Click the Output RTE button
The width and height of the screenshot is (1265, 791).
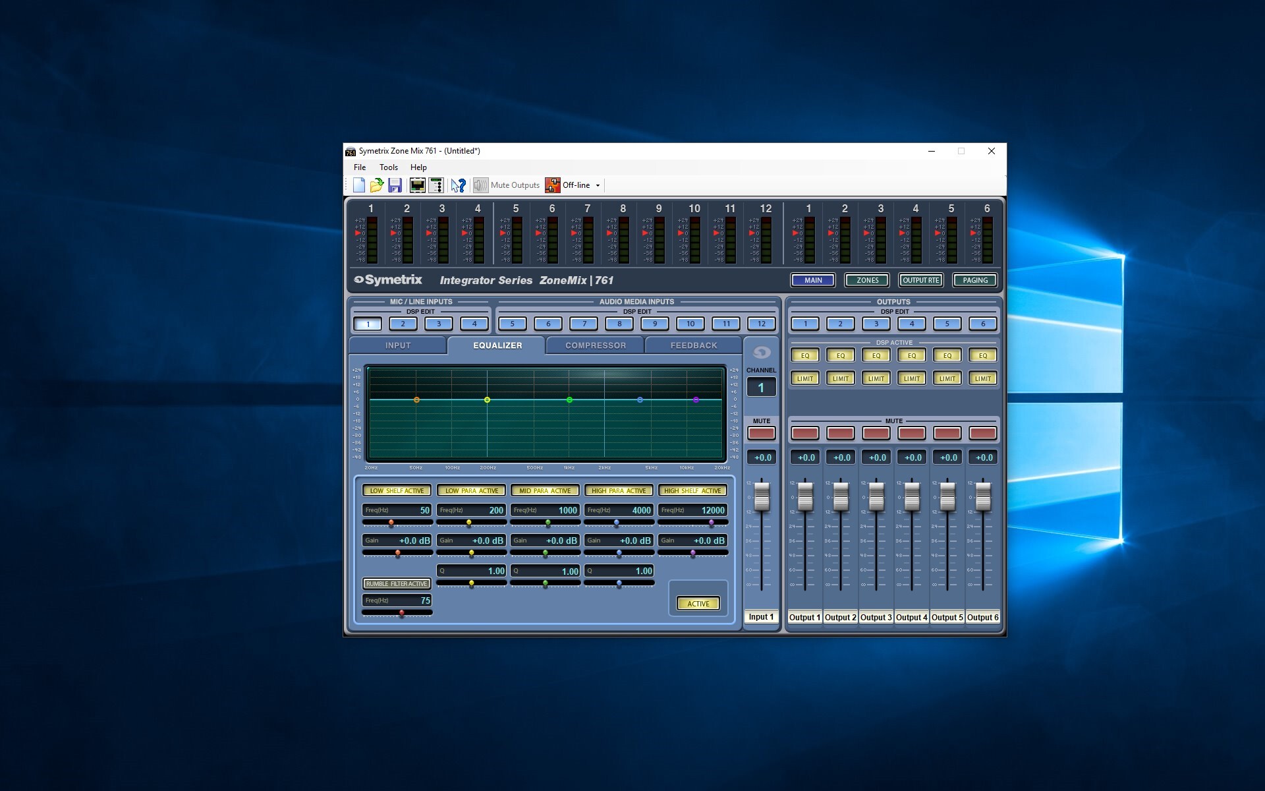(x=920, y=280)
